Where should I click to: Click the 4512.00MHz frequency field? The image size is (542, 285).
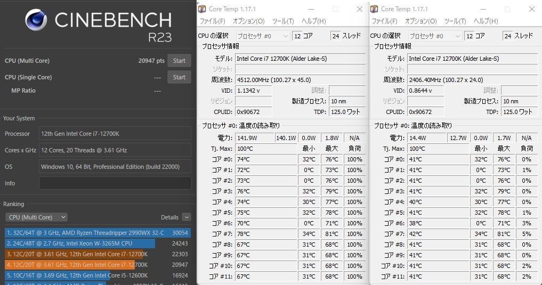tap(301, 80)
